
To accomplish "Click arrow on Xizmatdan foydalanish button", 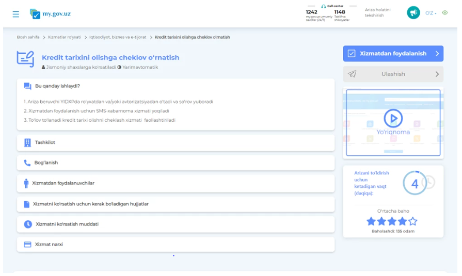I will [437, 54].
